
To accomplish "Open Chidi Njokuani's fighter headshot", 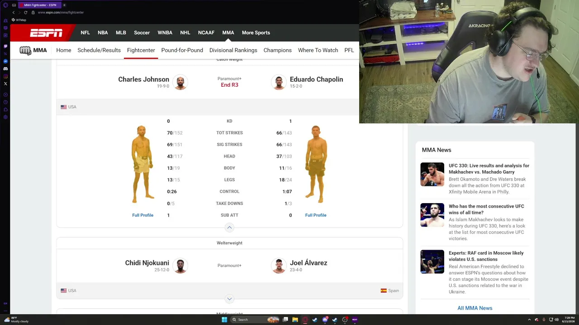I will coord(180,266).
